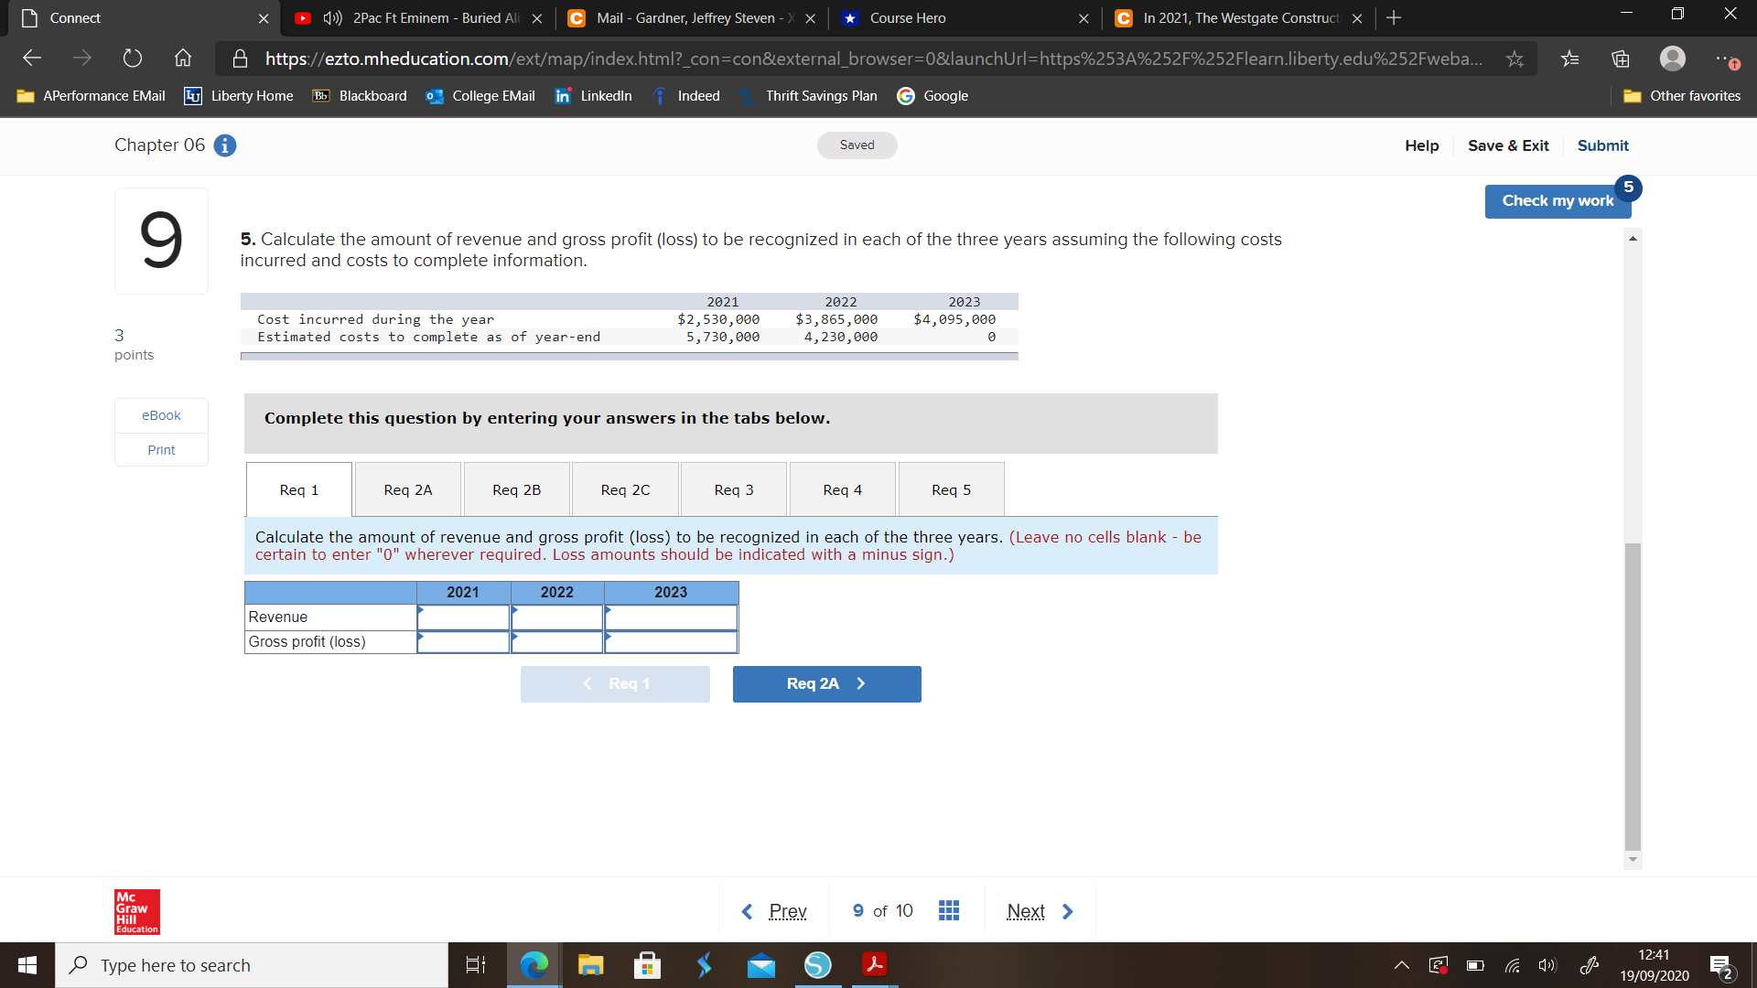Click the Req 2A next button
The height and width of the screenshot is (988, 1757).
826,684
